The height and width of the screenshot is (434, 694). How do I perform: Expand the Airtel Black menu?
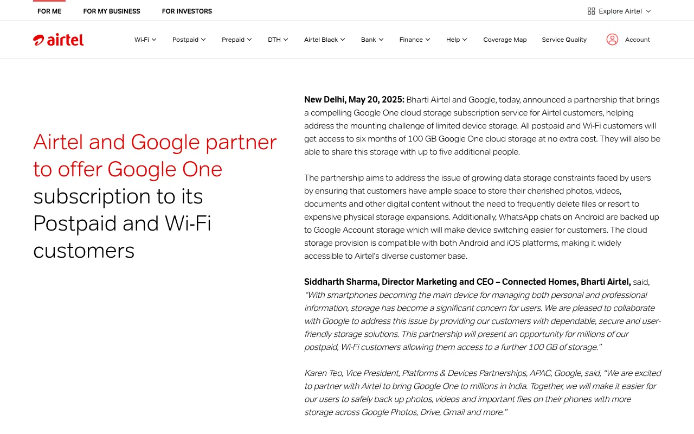(x=325, y=40)
